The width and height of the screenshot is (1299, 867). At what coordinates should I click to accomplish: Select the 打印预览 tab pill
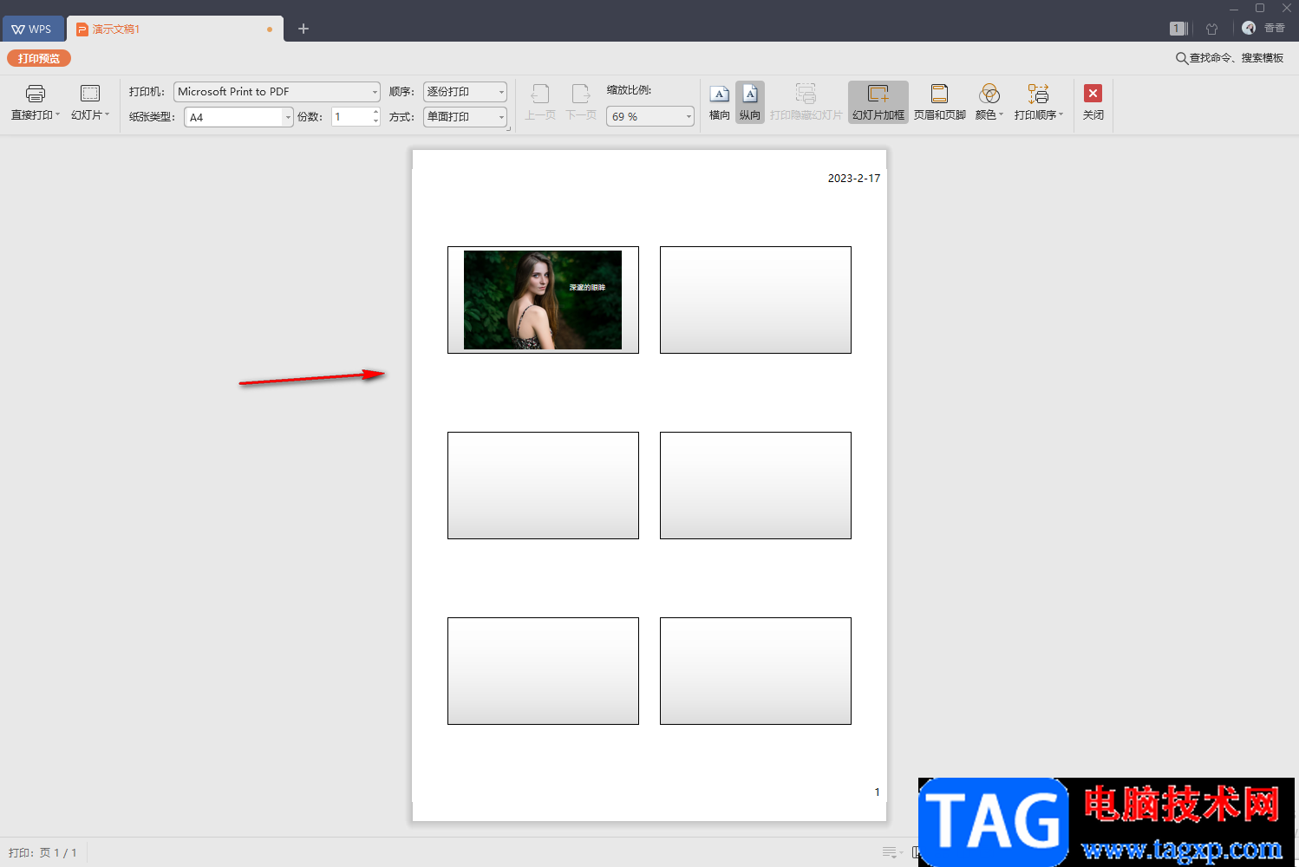pos(39,58)
